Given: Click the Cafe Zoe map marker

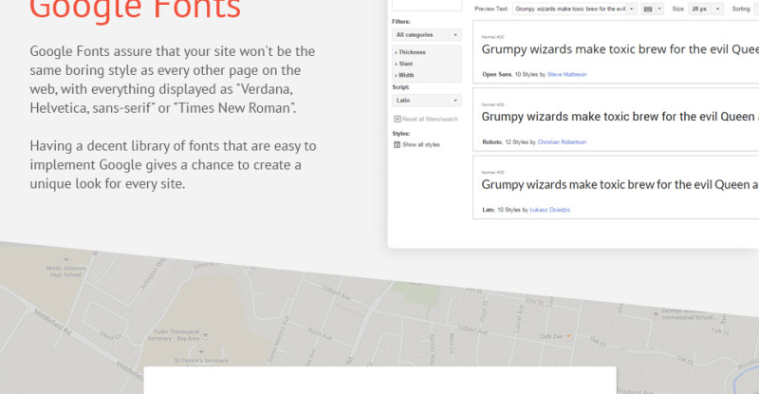Looking at the screenshot, I should click(568, 336).
